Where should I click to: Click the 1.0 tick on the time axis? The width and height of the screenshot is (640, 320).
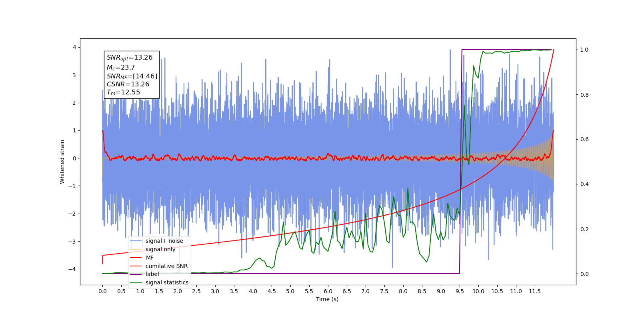coord(140,291)
